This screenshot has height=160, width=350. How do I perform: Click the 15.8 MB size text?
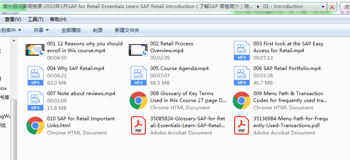[57, 108]
